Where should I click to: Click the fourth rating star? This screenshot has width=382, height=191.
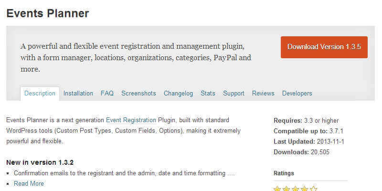[x=305, y=189]
